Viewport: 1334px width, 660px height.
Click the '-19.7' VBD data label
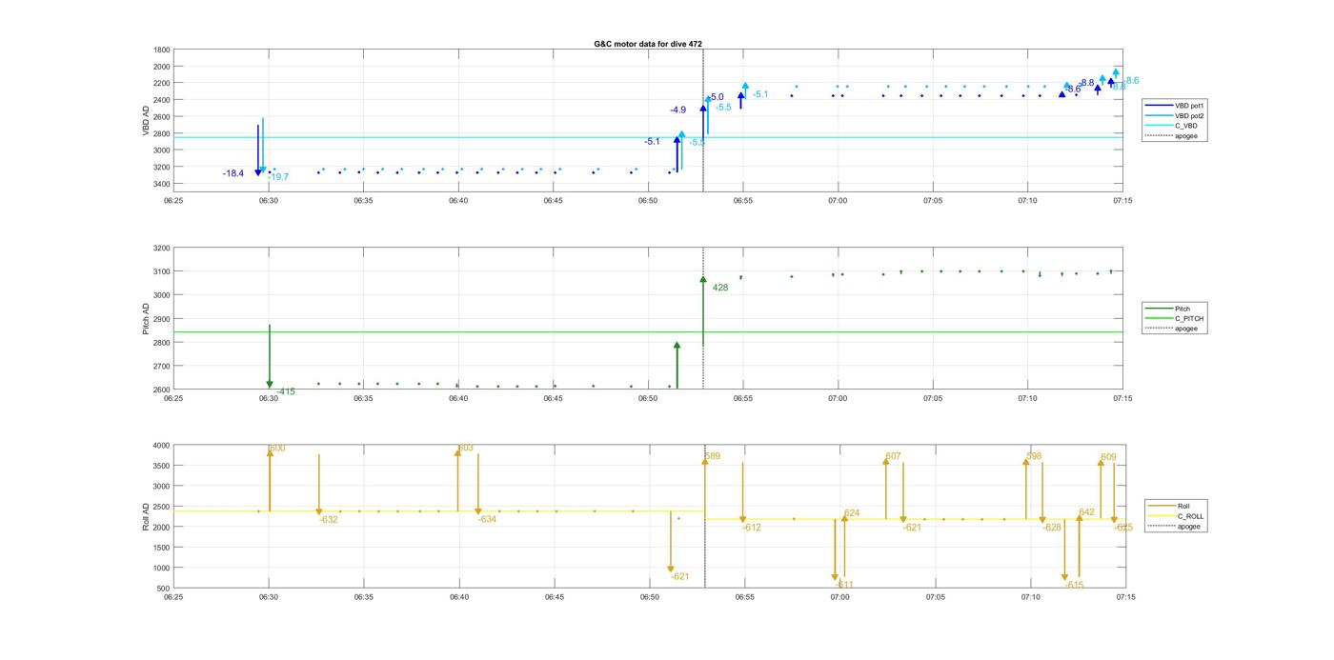278,177
